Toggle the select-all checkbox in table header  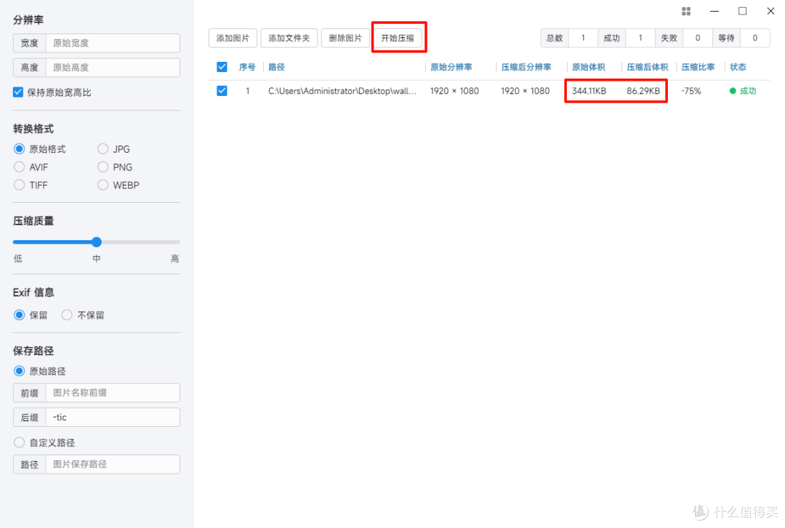(222, 67)
